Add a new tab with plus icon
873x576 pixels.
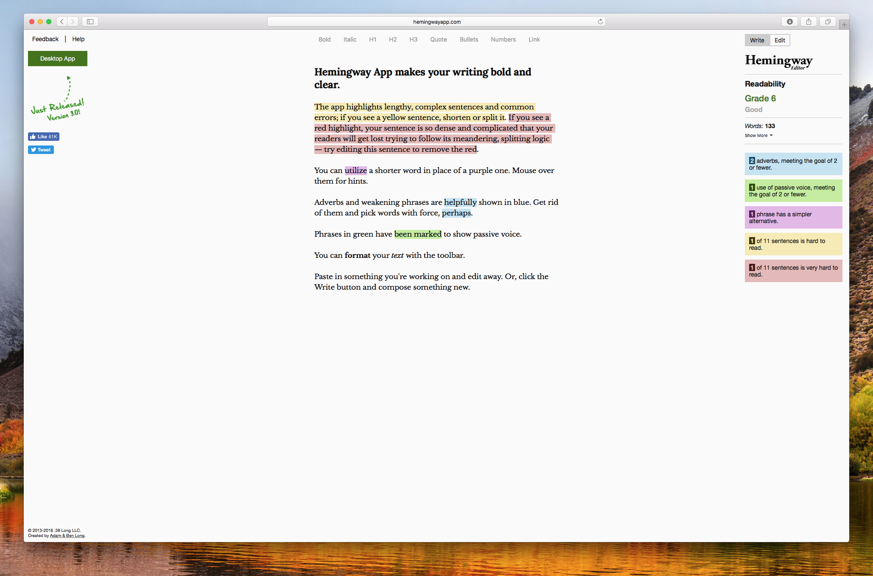844,25
